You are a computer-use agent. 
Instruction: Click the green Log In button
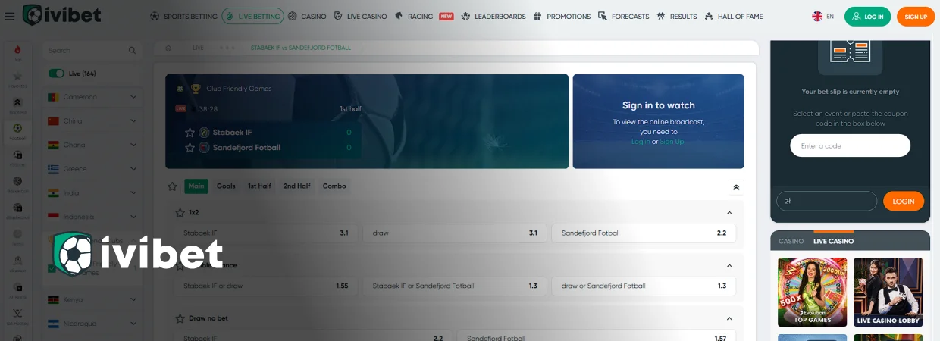pos(868,17)
